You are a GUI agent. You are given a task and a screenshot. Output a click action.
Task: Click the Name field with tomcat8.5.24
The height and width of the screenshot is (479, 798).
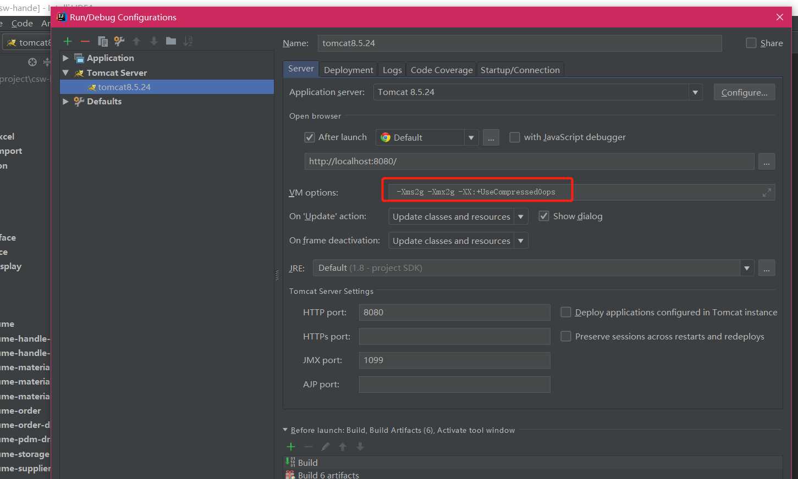click(520, 43)
